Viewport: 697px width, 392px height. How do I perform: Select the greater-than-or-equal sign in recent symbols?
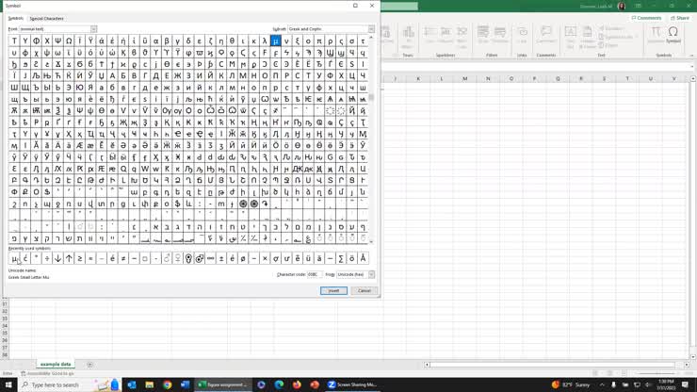coord(80,258)
